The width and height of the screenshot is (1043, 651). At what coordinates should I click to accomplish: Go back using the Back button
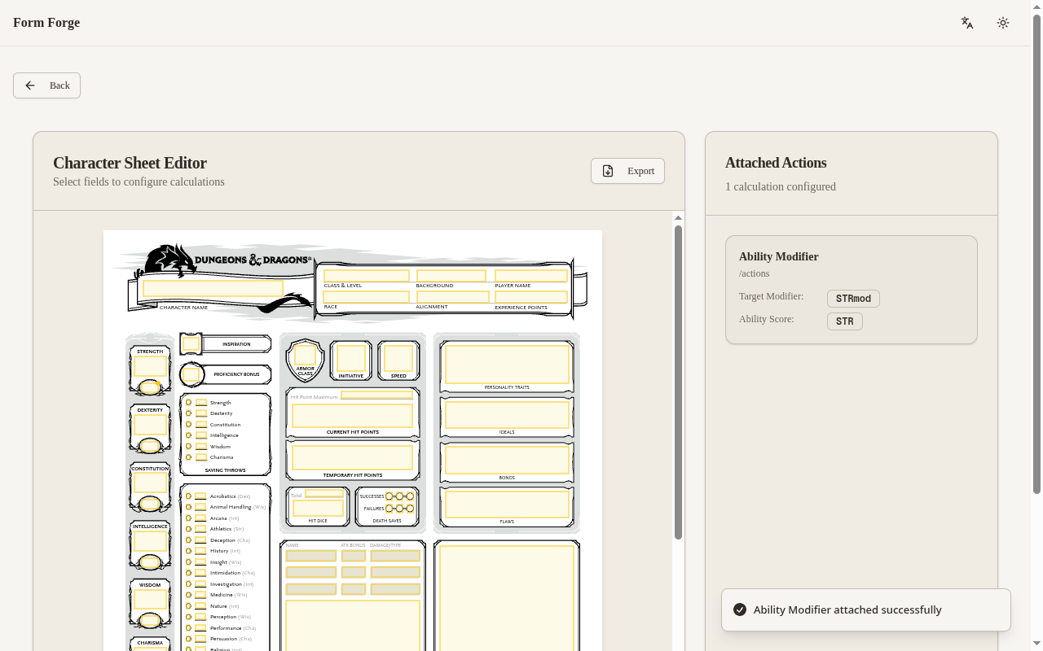tap(46, 85)
